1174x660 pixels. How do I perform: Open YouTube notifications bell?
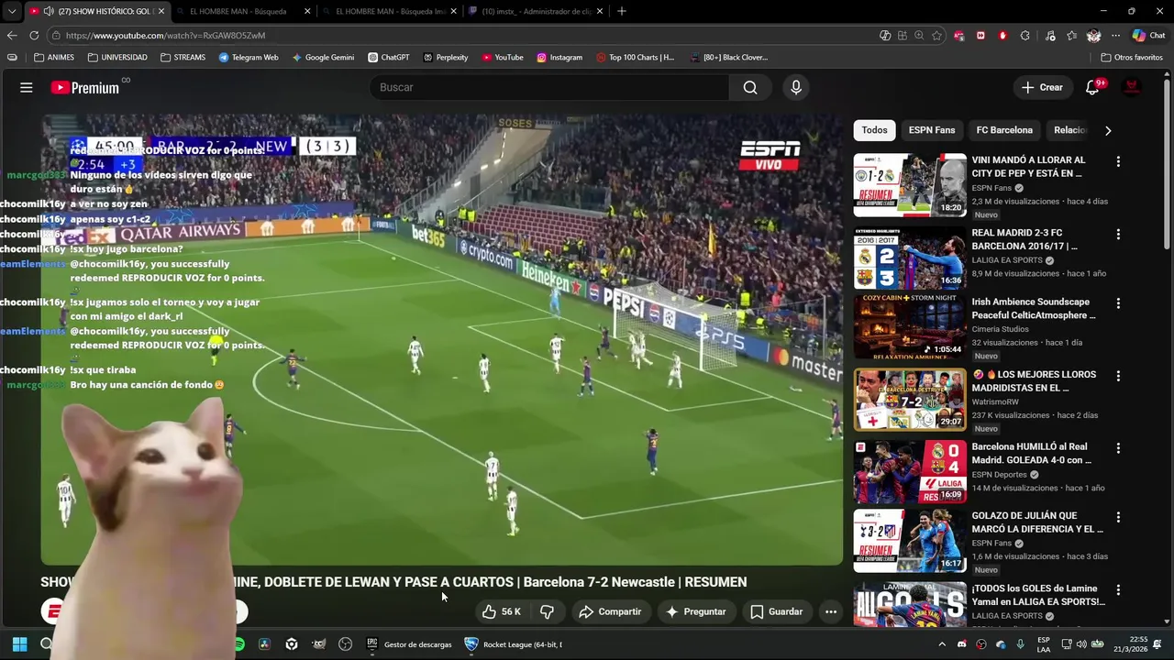[1092, 87]
